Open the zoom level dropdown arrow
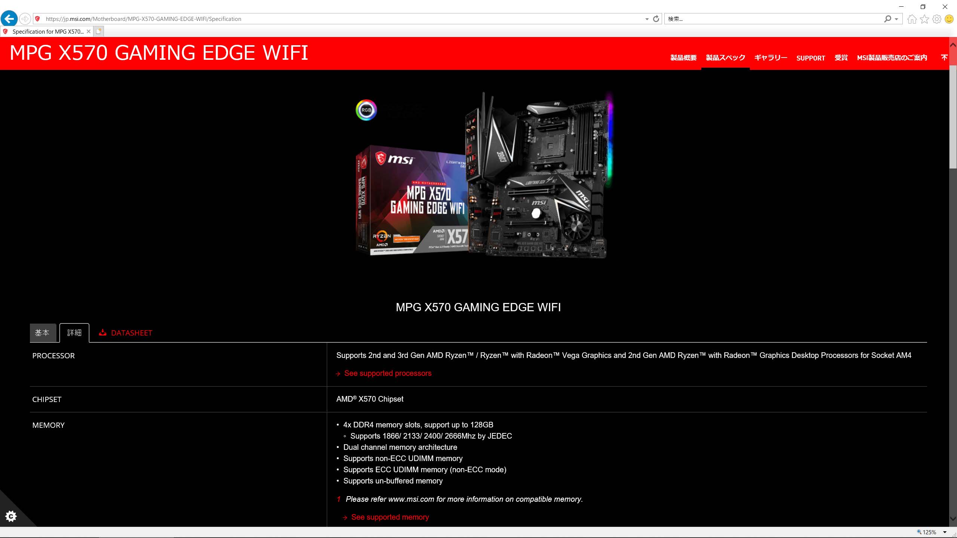Image resolution: width=957 pixels, height=538 pixels. tap(945, 532)
